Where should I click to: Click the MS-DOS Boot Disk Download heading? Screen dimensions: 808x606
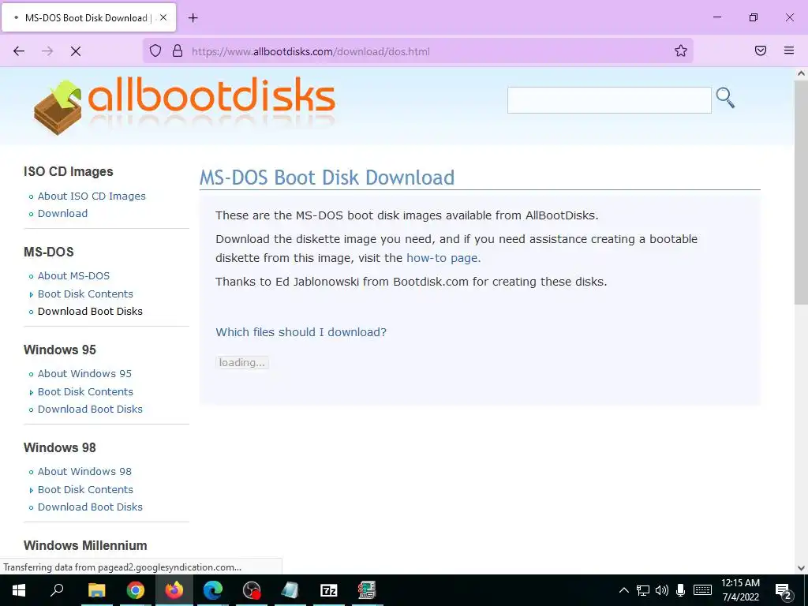pyautogui.click(x=327, y=178)
